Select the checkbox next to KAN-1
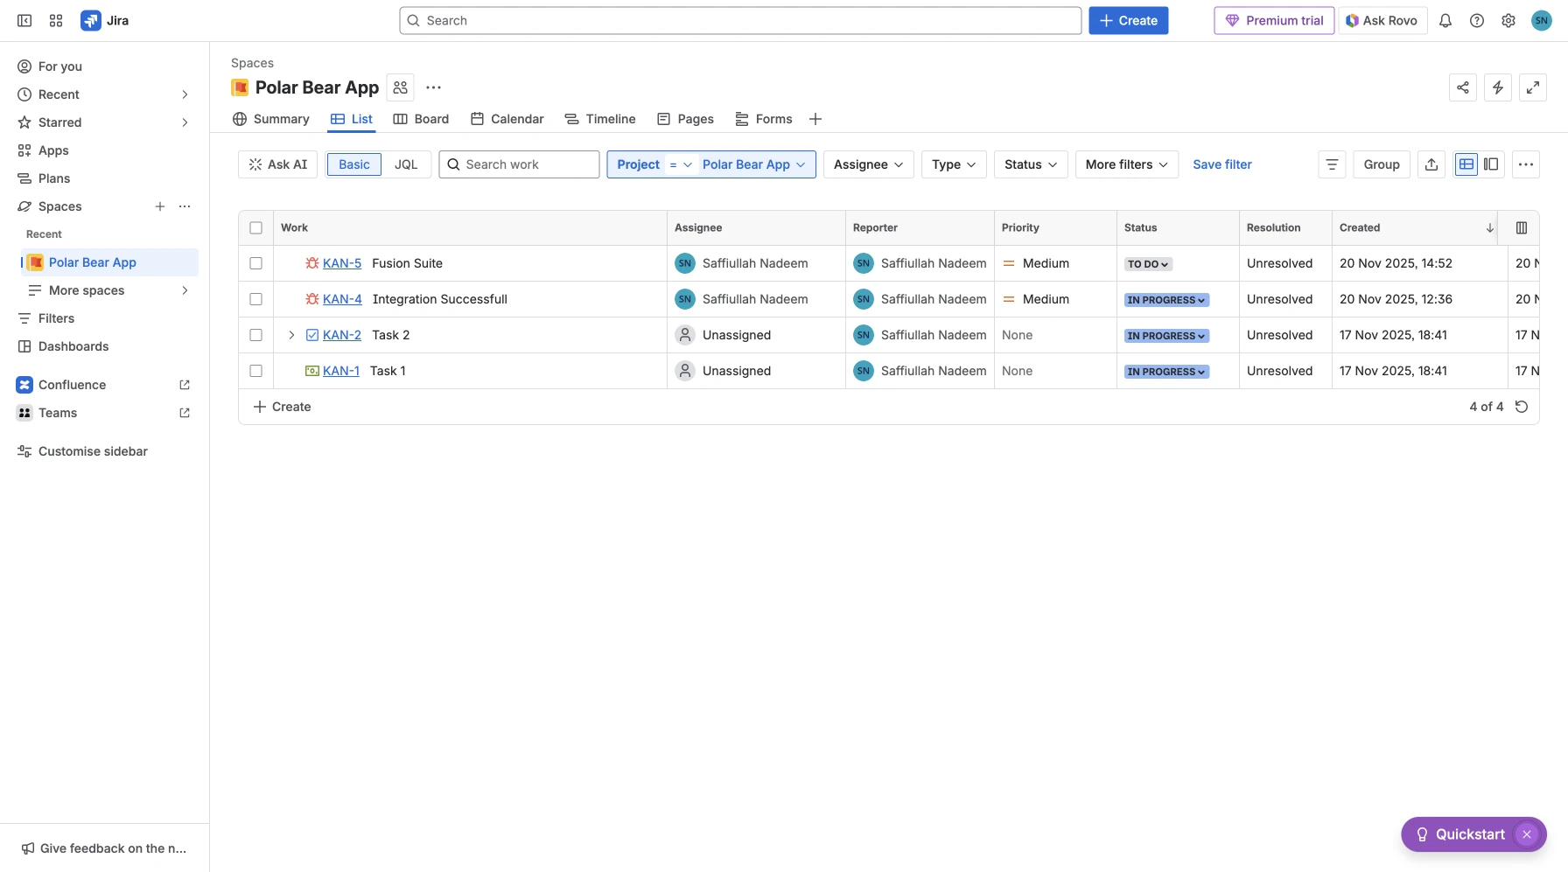 click(256, 371)
